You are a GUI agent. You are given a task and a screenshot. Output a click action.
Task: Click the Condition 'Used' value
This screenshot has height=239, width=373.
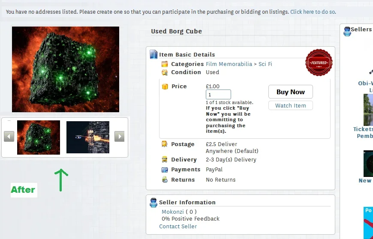[212, 72]
